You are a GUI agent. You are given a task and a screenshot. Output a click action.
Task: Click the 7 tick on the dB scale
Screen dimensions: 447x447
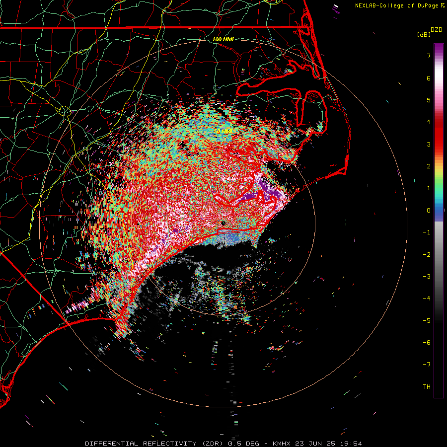tap(429, 56)
